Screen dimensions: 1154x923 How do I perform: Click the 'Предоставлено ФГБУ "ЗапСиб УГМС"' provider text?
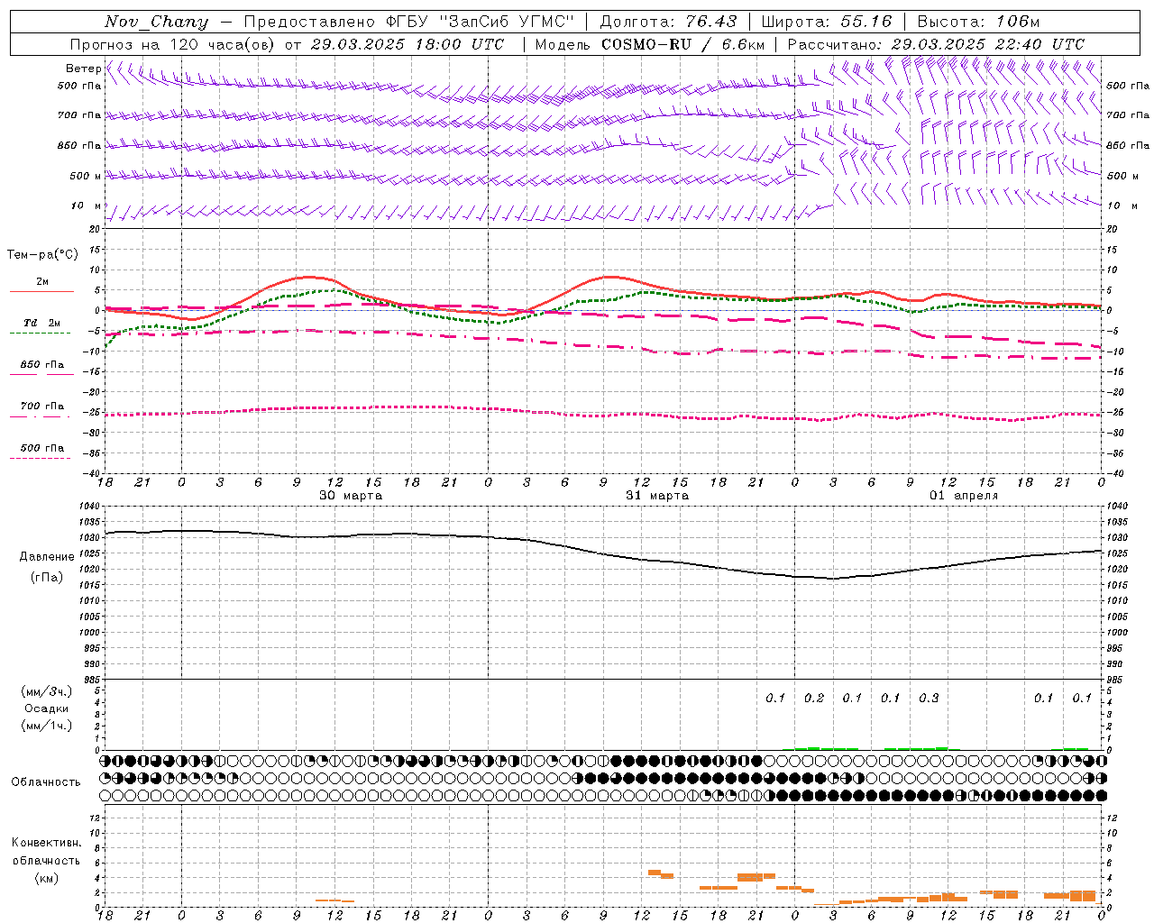pos(409,22)
